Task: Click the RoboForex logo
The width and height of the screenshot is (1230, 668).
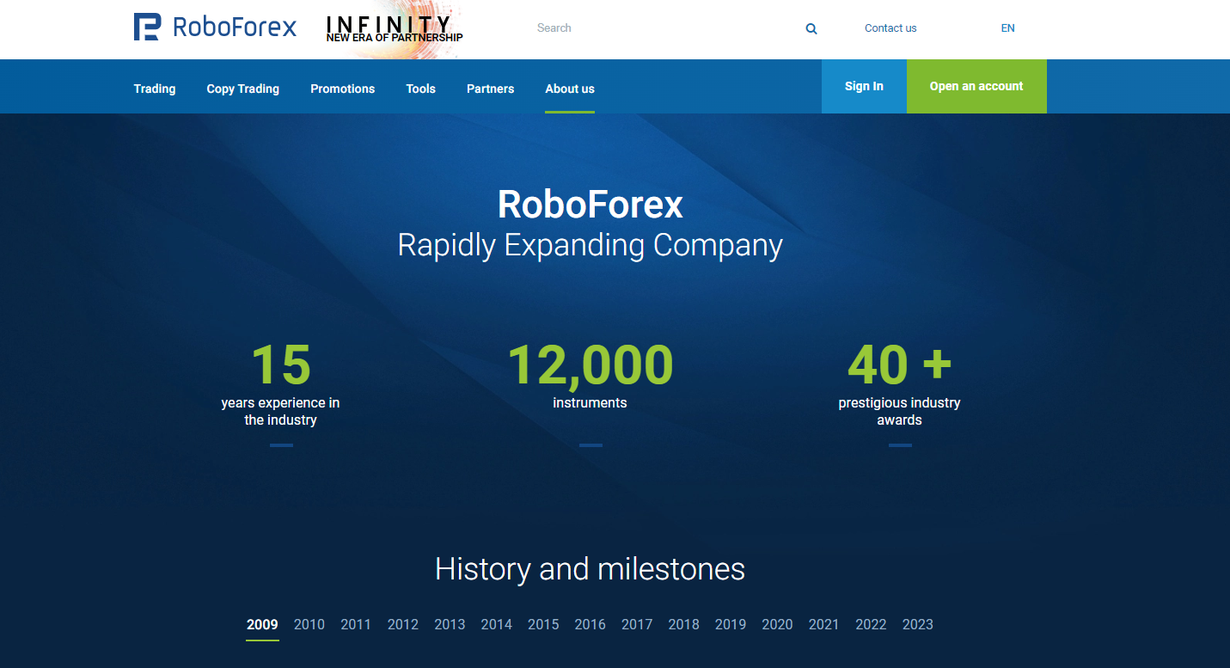Action: [x=215, y=28]
